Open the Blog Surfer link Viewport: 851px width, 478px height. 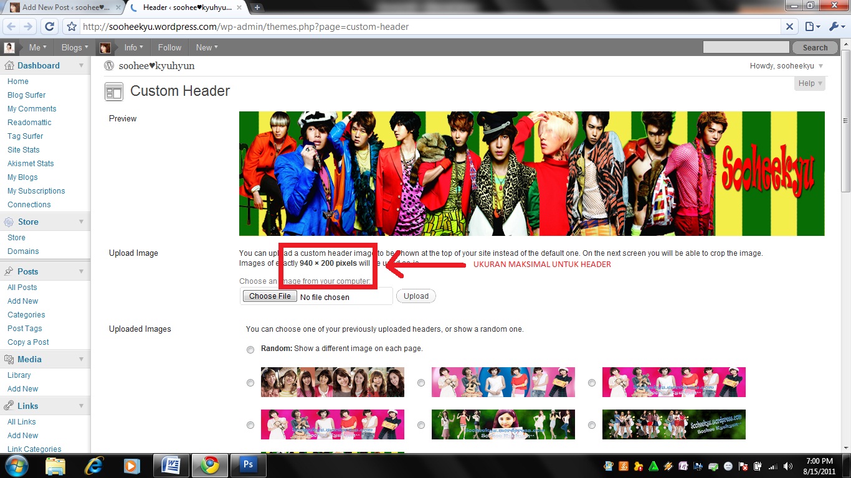pyautogui.click(x=27, y=95)
